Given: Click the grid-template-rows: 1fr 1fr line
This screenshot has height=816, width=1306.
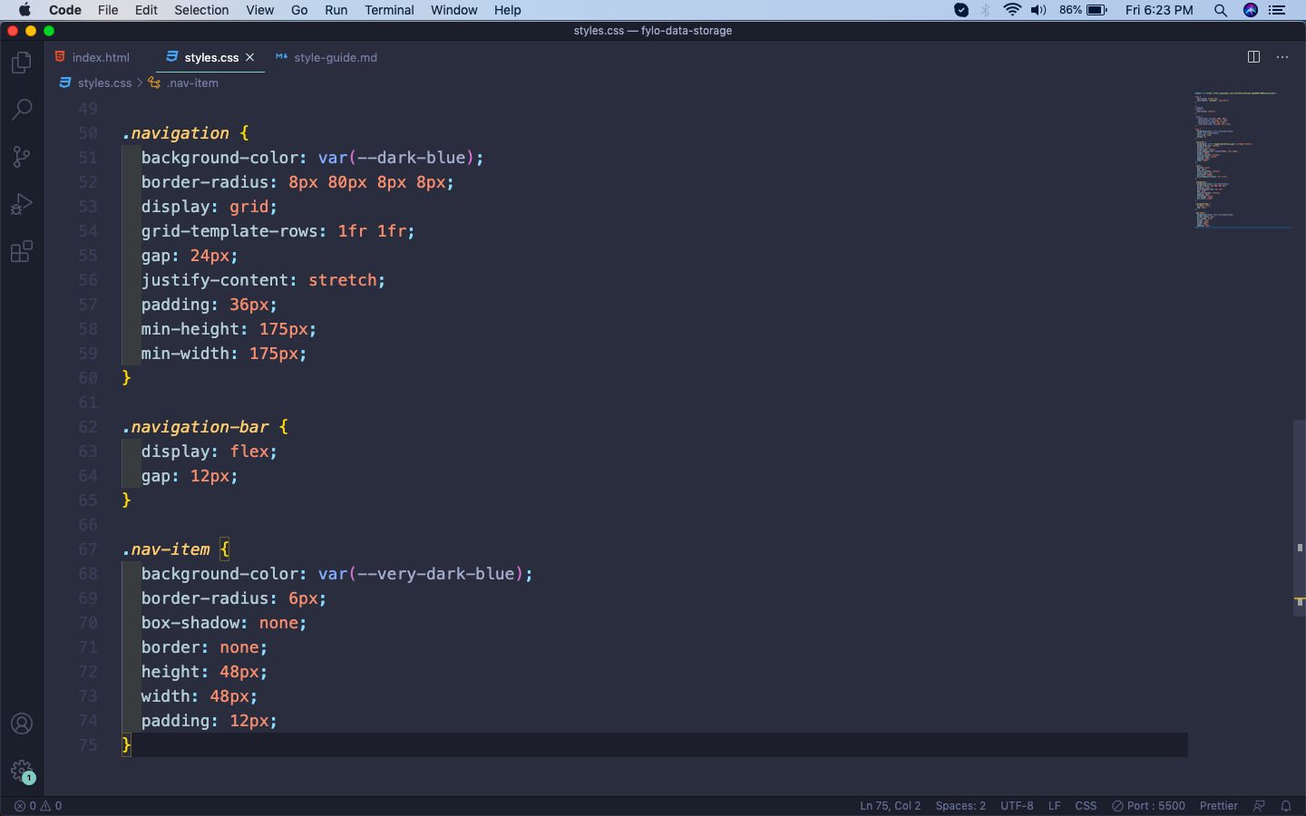Looking at the screenshot, I should pos(278,231).
